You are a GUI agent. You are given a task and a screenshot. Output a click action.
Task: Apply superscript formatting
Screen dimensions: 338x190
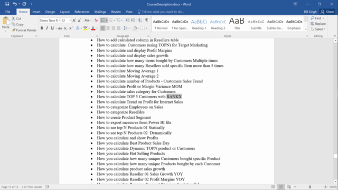pyautogui.click(x=71, y=28)
